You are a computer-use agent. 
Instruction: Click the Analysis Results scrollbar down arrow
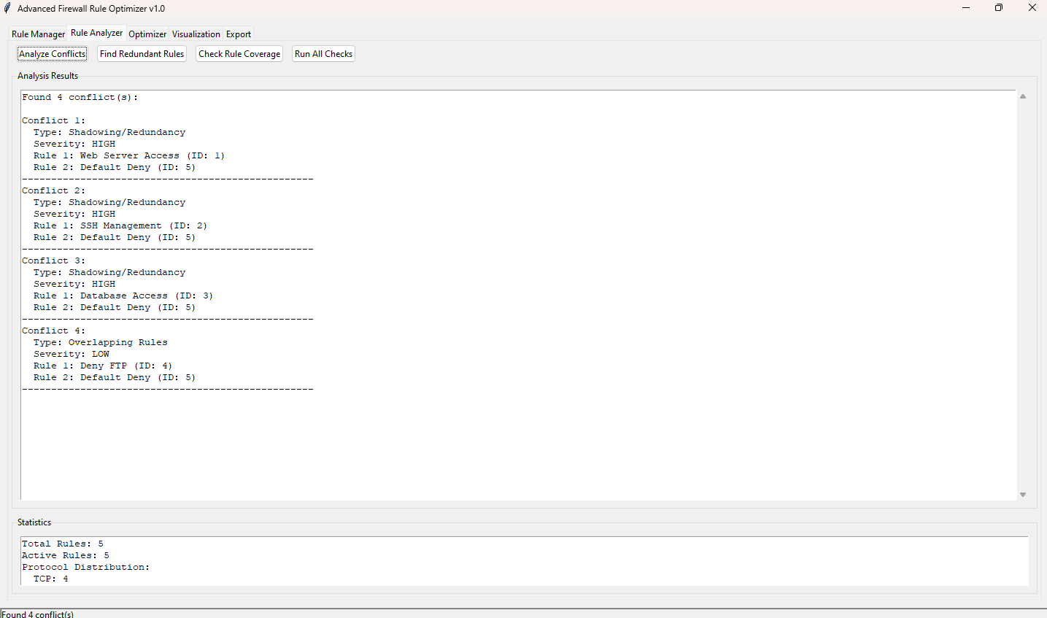[1022, 495]
